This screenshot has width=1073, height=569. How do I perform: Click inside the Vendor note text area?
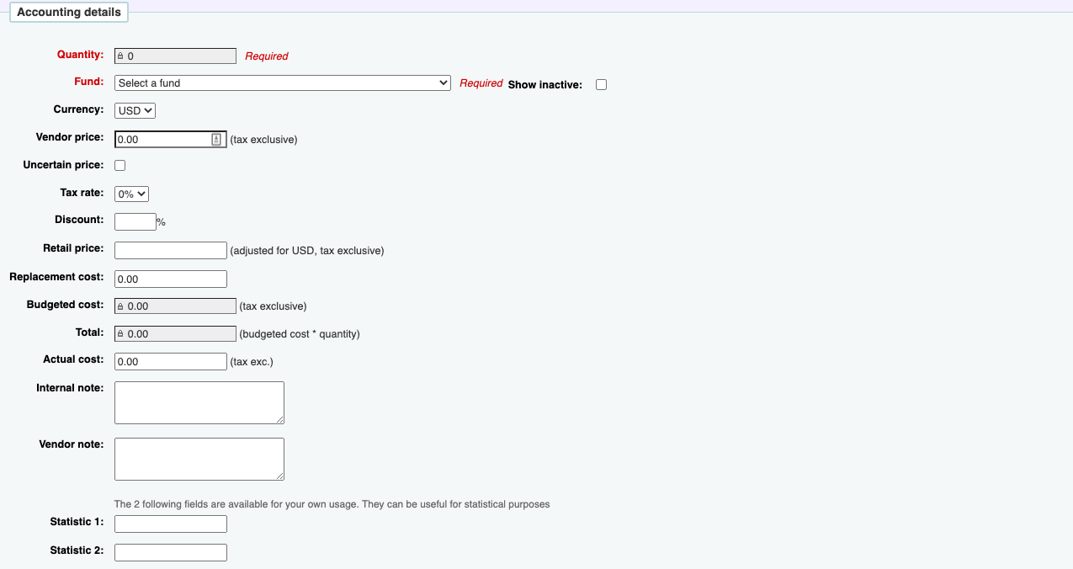coord(199,458)
